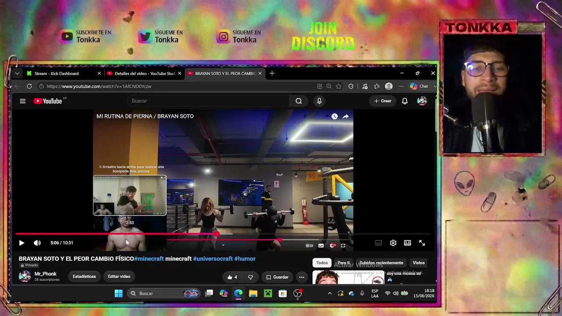Open the system volume icon in tray

point(396,293)
